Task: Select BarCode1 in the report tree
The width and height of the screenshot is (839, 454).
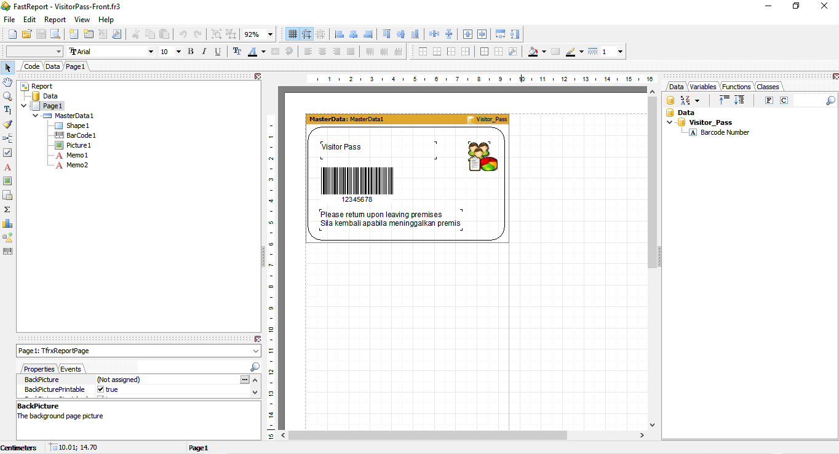Action: pyautogui.click(x=81, y=135)
